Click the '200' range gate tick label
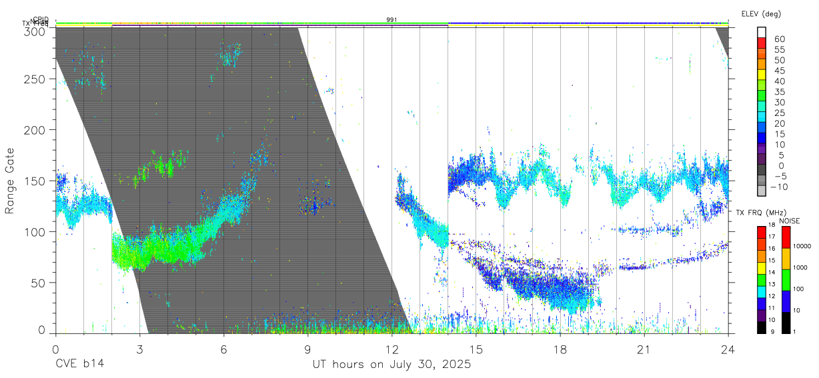 tap(35, 129)
